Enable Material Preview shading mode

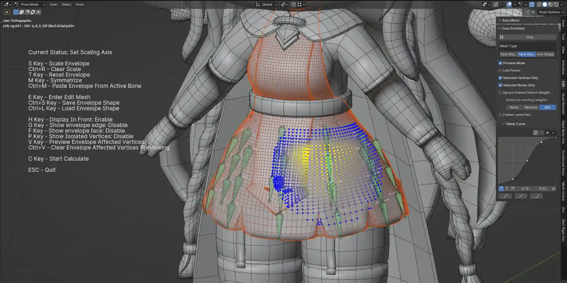pos(550,4)
